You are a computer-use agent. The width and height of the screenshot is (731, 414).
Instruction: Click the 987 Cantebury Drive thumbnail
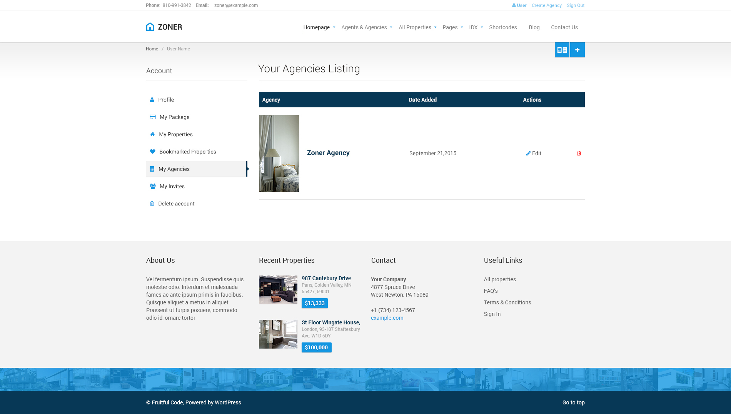tap(278, 290)
